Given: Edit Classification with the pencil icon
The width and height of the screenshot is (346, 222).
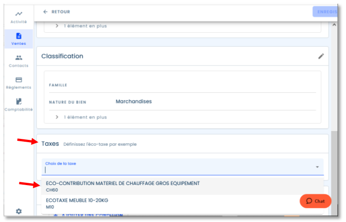Looking at the screenshot, I should [x=321, y=56].
